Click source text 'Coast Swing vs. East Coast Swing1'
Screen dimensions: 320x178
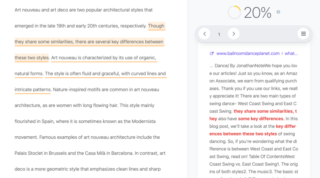(254, 164)
